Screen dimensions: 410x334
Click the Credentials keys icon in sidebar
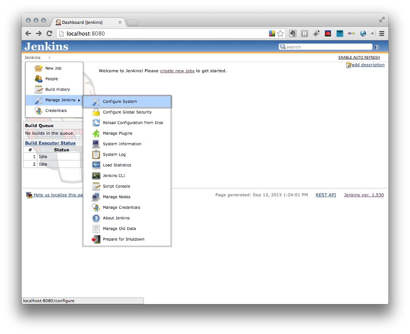(39, 111)
